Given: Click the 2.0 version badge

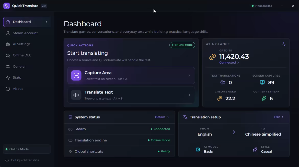Looking at the screenshot, I should click(44, 6).
